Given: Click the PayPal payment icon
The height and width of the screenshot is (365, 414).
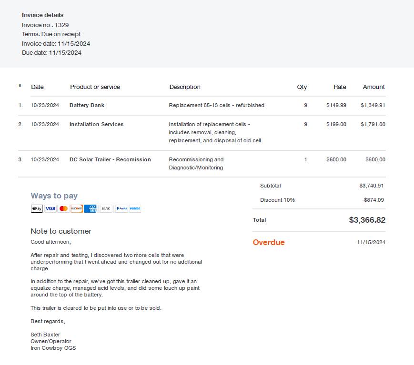Looking at the screenshot, I should 121,208.
